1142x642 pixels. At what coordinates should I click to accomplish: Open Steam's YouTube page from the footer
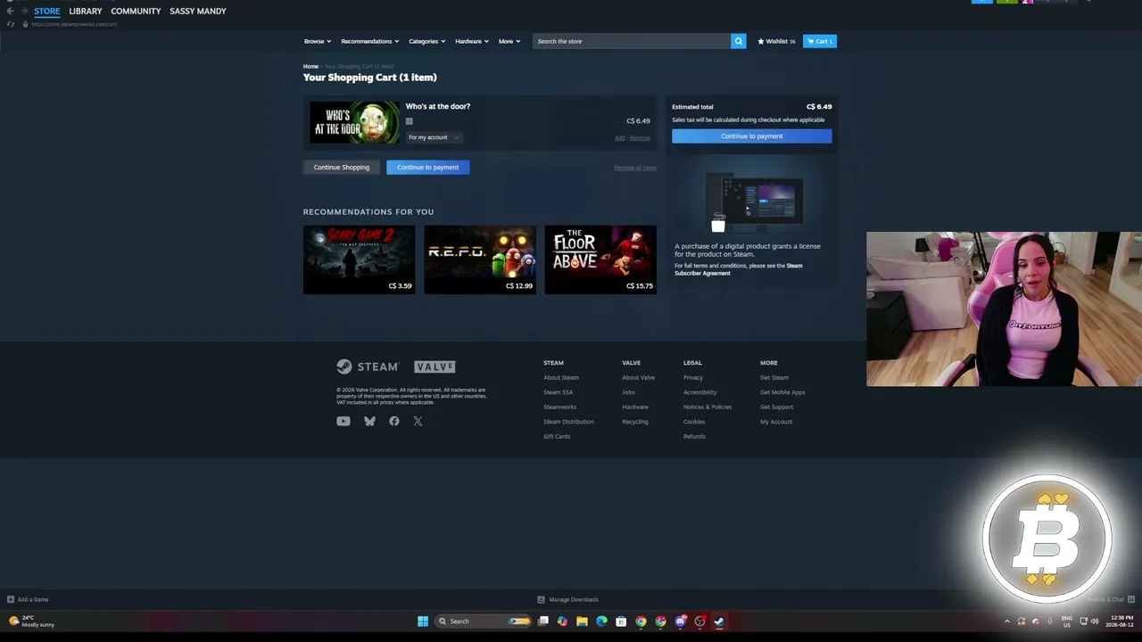pyautogui.click(x=343, y=421)
